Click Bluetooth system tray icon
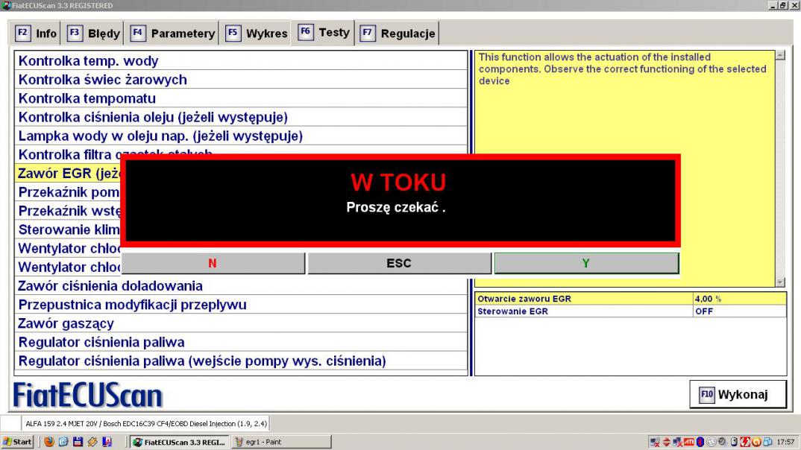Image resolution: width=801 pixels, height=450 pixels. pos(700,442)
